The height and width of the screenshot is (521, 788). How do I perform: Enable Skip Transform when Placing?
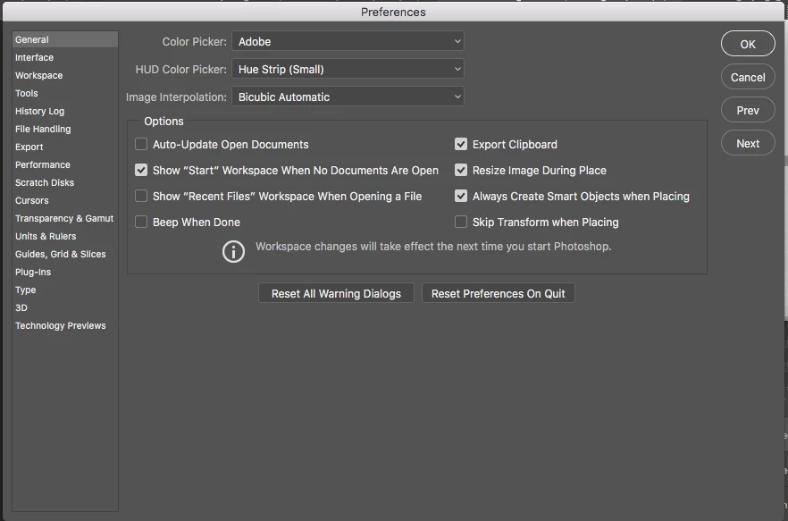click(461, 222)
